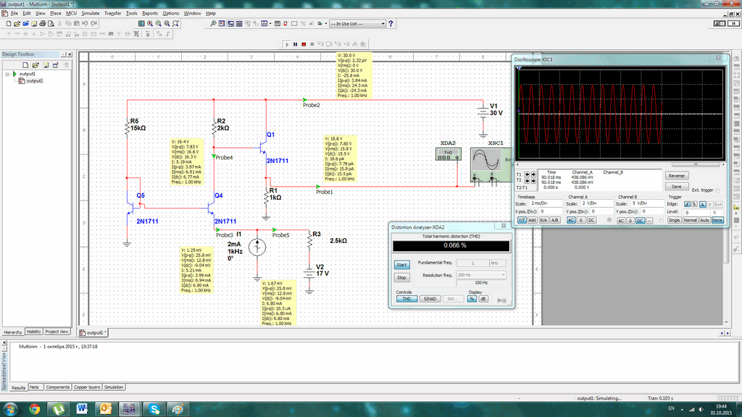Open the Simulate menu
The width and height of the screenshot is (742, 417).
91,13
